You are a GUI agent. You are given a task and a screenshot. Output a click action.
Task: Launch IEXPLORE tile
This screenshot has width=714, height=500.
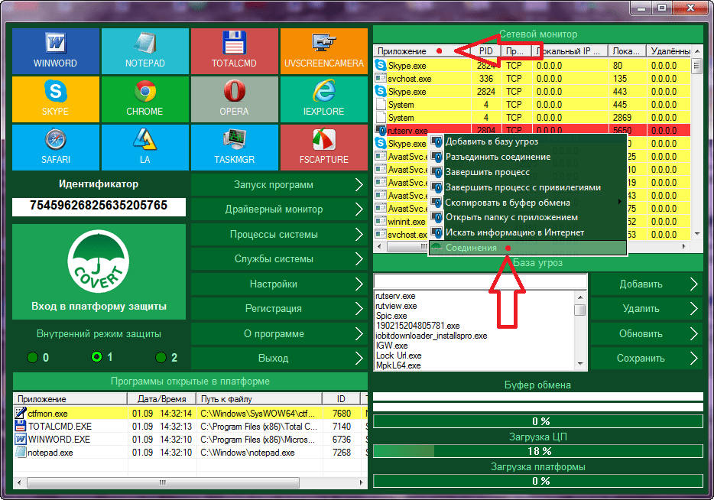[324, 99]
